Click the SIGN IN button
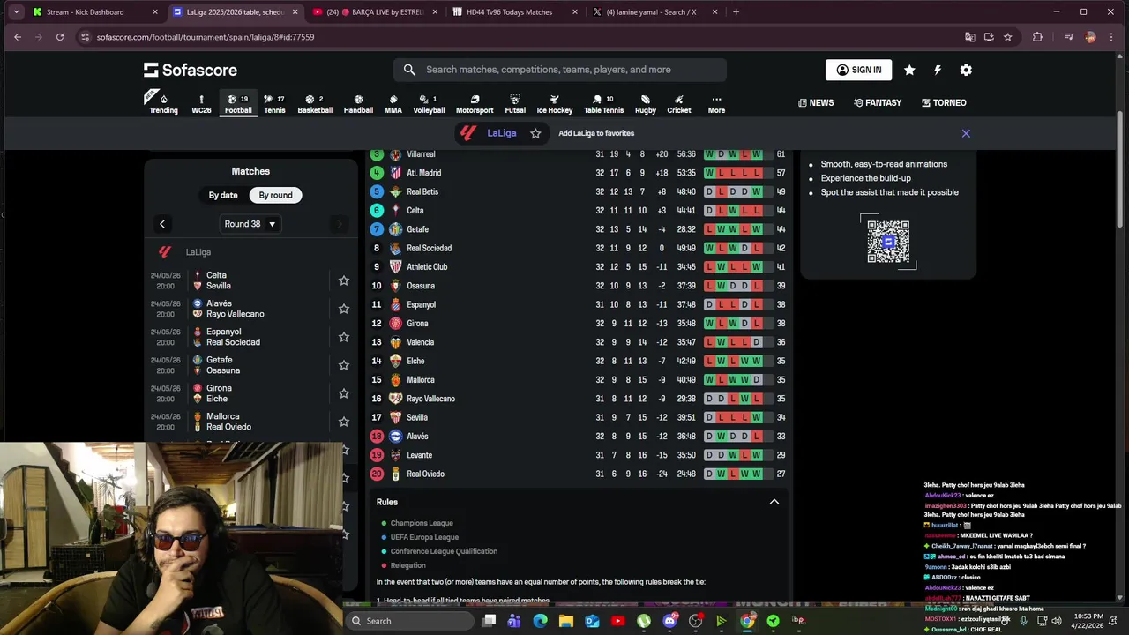The image size is (1129, 635). tap(858, 70)
